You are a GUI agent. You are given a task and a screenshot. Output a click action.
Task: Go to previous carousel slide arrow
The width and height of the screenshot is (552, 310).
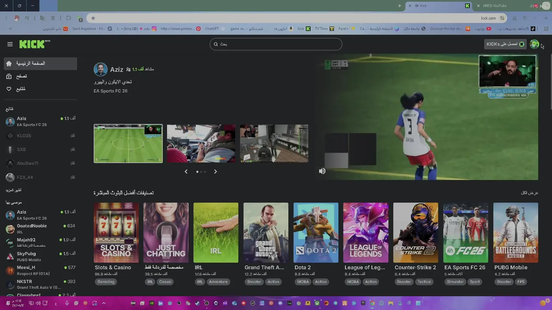tap(186, 171)
